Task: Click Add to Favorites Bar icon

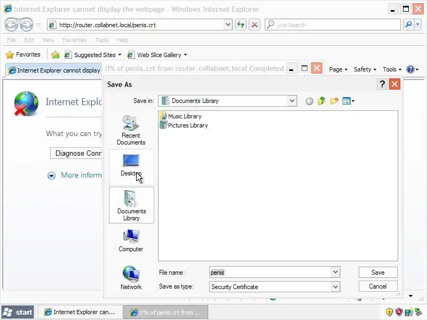Action: [56, 55]
